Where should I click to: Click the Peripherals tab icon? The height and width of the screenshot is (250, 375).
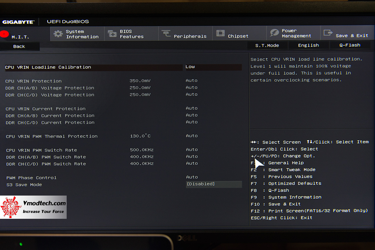pos(166,33)
